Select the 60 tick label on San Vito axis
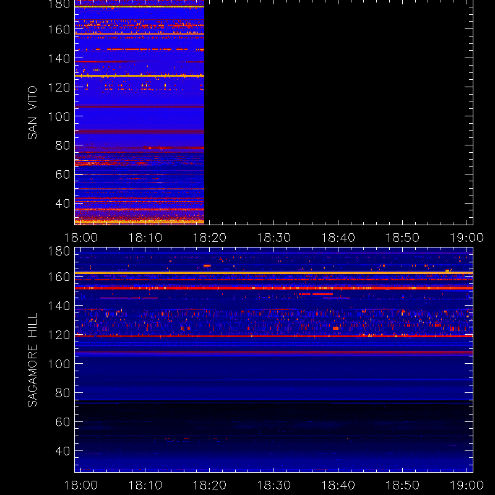495x495 pixels. tap(63, 174)
